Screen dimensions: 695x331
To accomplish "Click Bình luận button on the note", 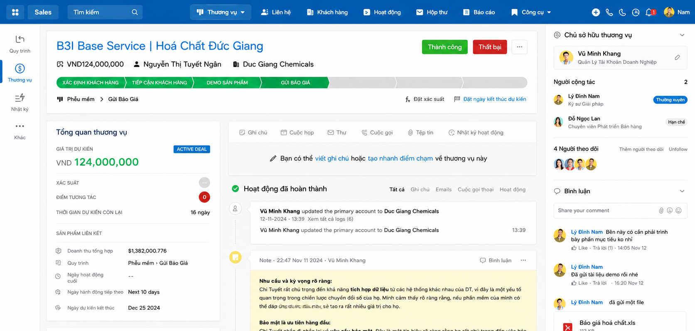I will click(496, 260).
